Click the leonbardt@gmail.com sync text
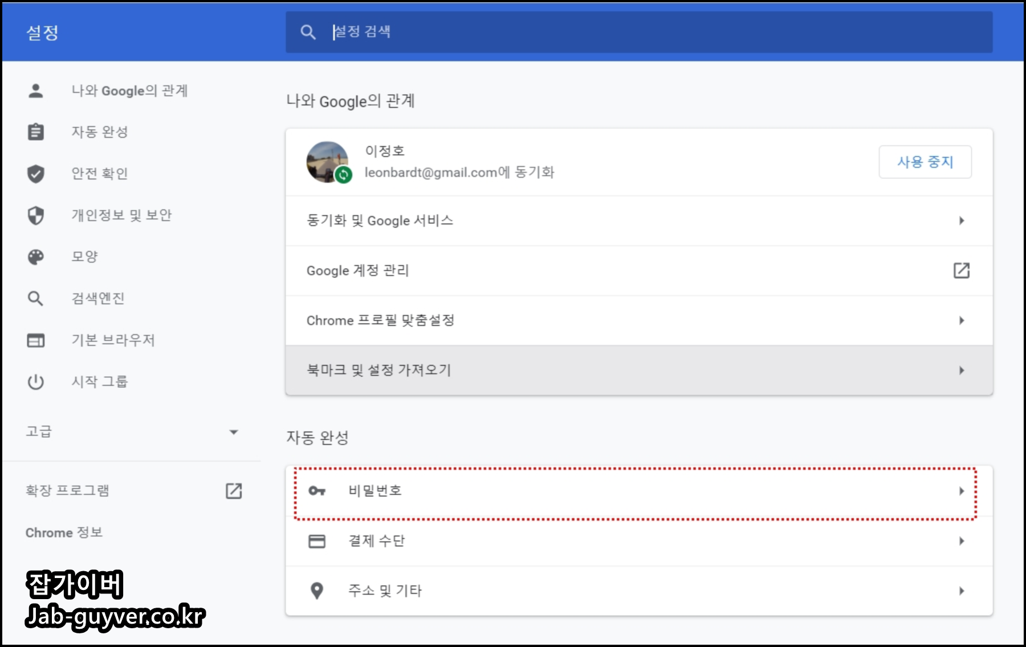The width and height of the screenshot is (1026, 647). [x=459, y=172]
